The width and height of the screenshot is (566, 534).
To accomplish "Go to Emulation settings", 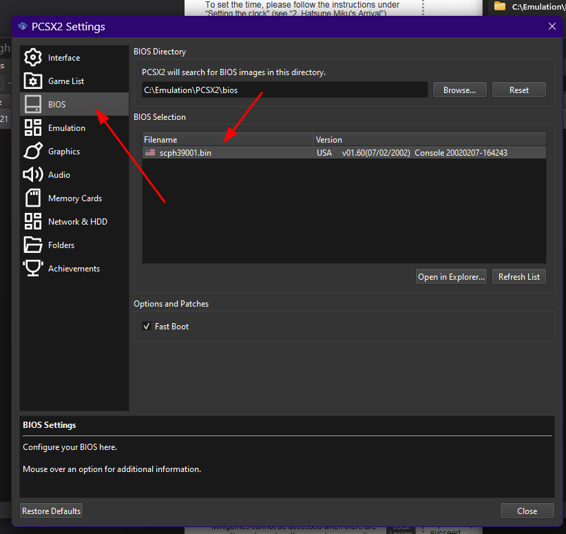I will coord(67,128).
